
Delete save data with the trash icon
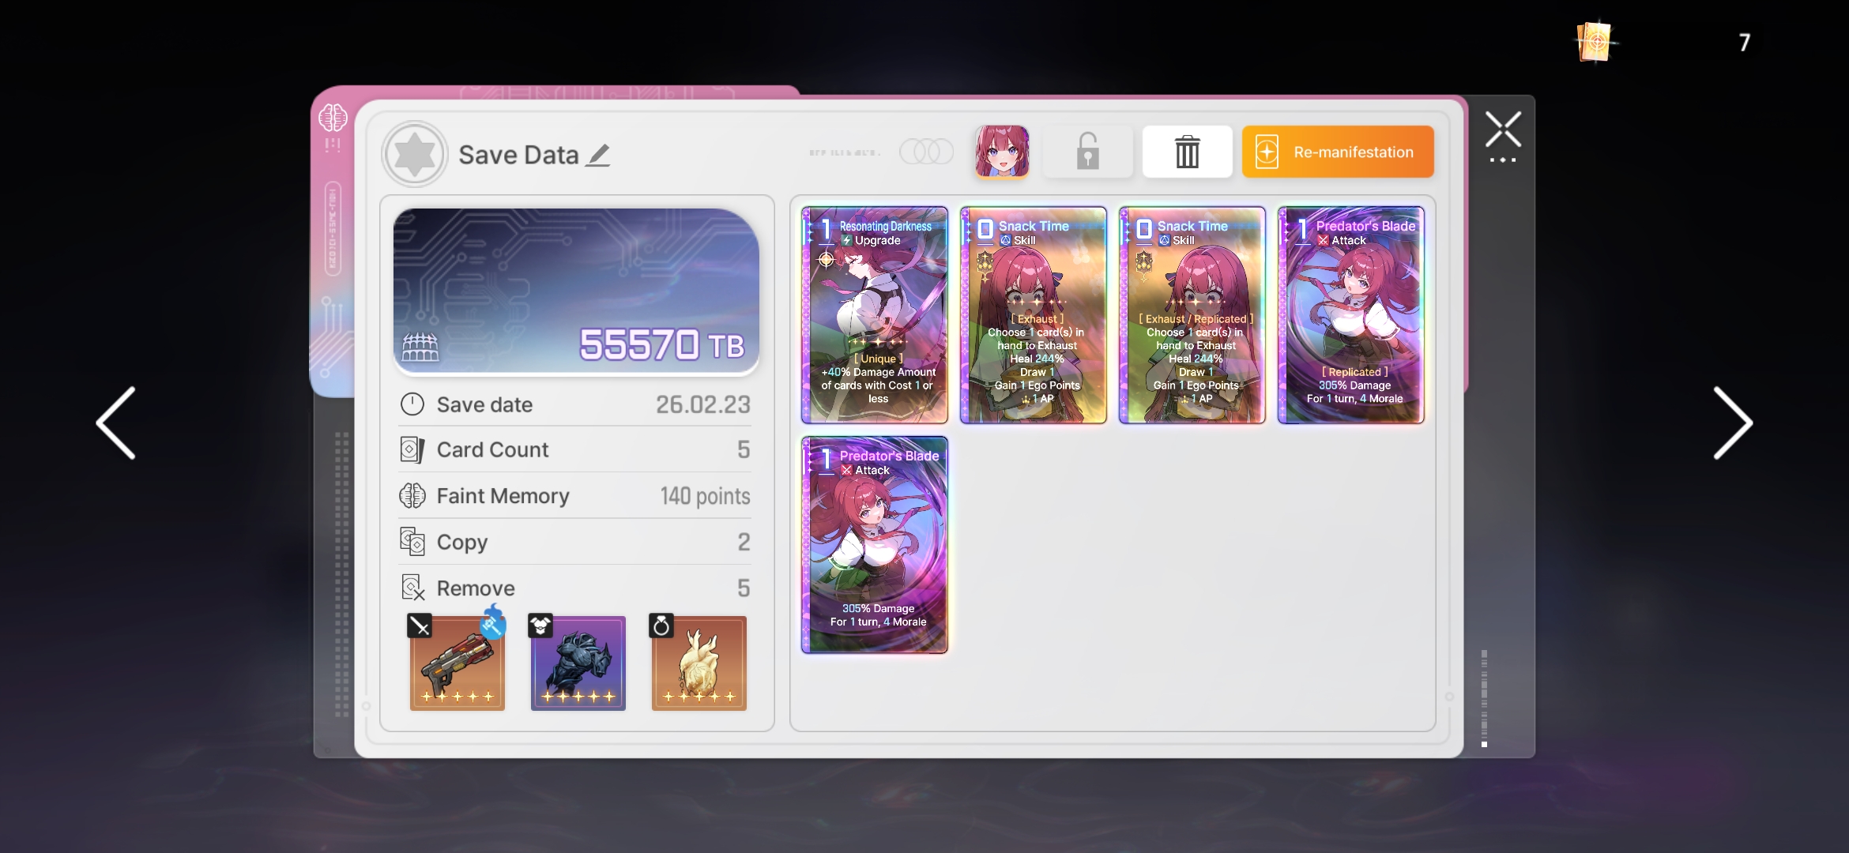1187,152
